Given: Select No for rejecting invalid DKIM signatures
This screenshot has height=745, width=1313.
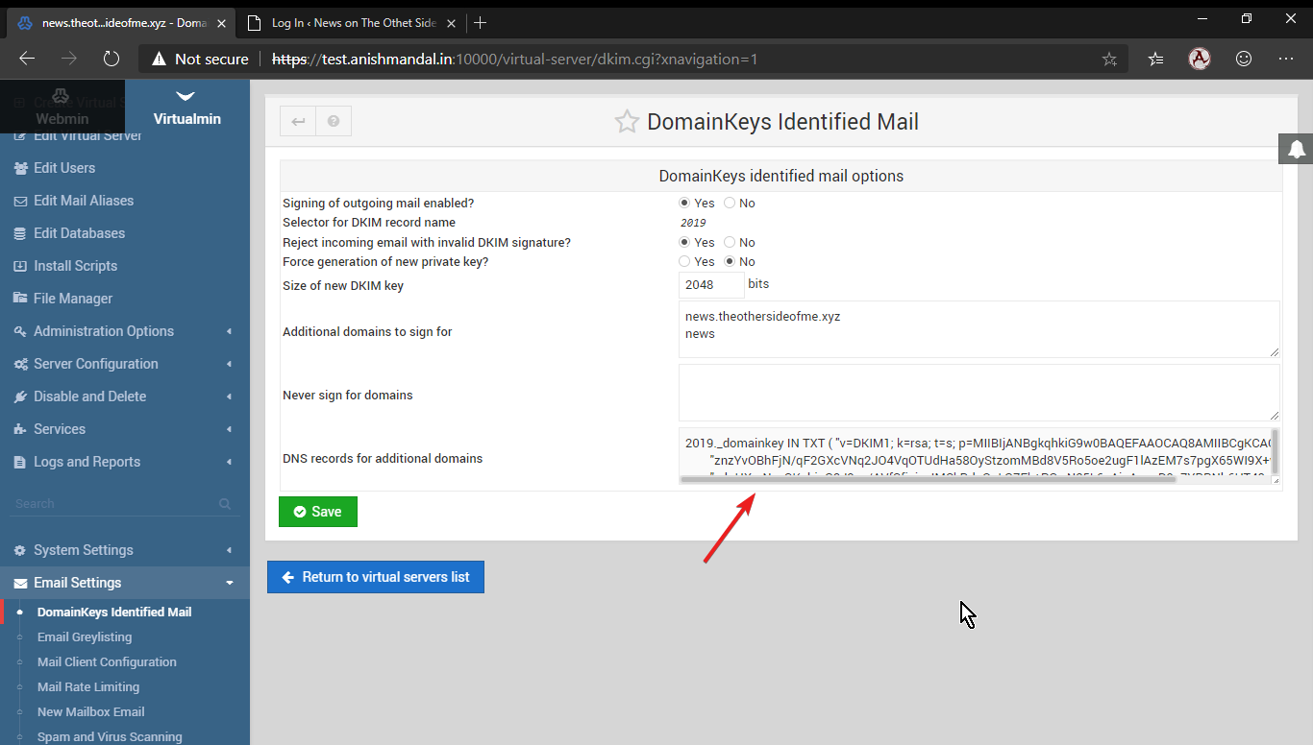Looking at the screenshot, I should (730, 243).
